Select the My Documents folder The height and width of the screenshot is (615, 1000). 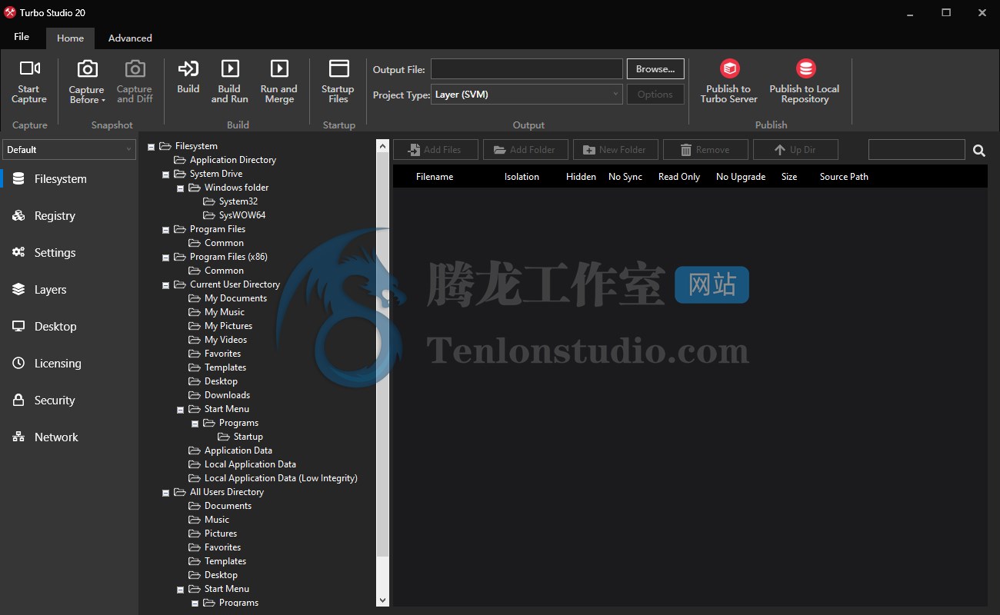tap(235, 298)
